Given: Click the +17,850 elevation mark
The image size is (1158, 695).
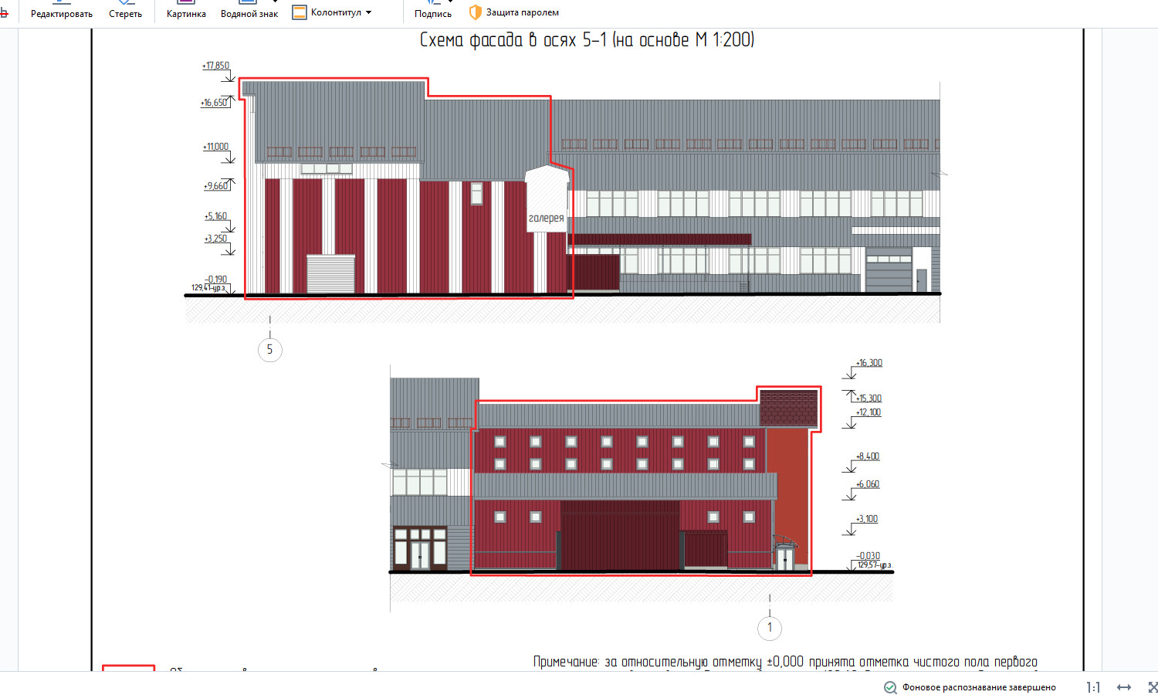Looking at the screenshot, I should 215,66.
